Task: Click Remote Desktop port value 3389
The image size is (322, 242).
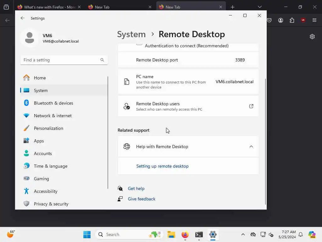Action: click(240, 60)
